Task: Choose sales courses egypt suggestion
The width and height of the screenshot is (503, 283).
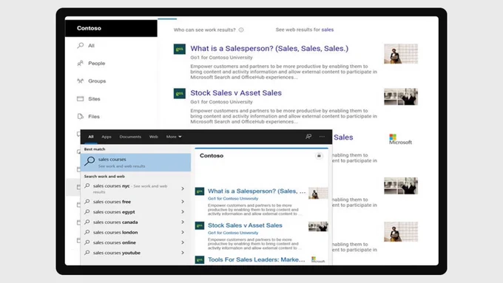Action: point(135,212)
